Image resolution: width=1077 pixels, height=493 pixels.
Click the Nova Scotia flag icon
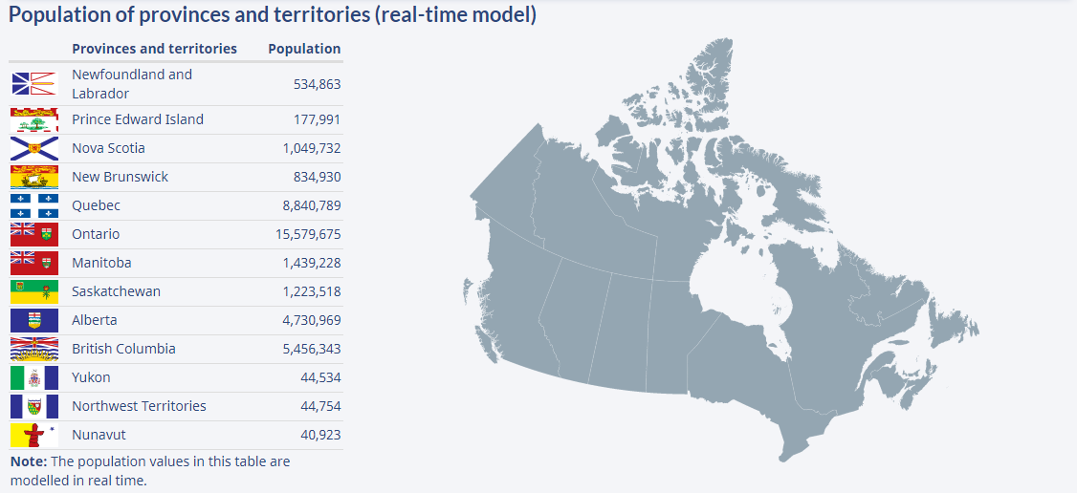(34, 149)
